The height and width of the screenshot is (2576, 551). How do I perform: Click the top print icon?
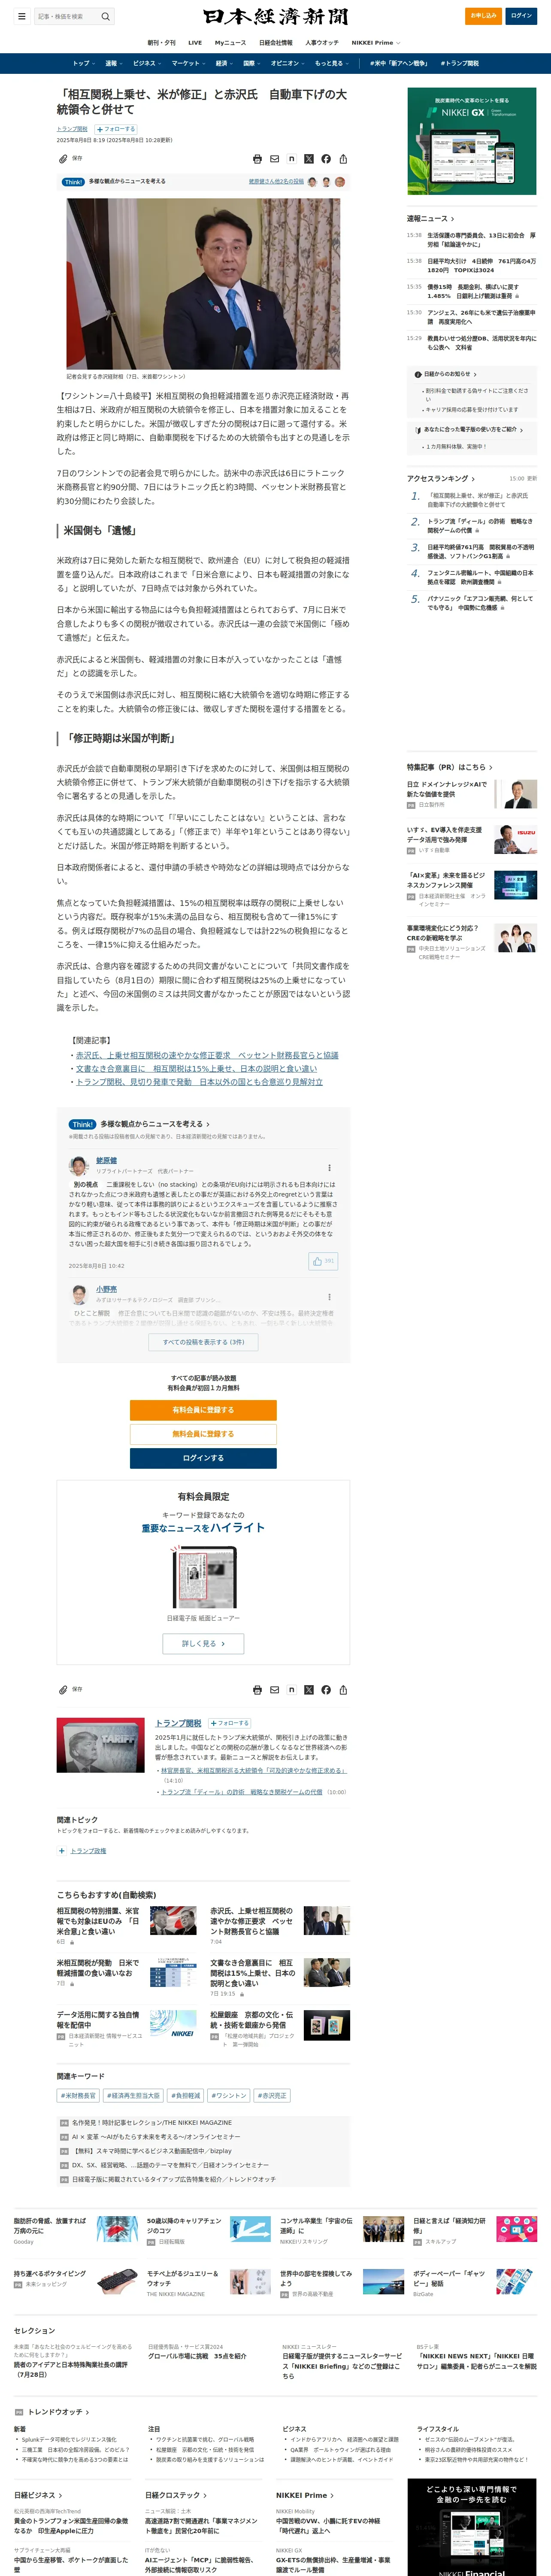pyautogui.click(x=257, y=159)
